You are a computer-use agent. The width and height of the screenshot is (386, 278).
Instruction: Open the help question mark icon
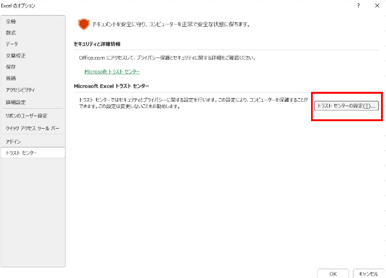[359, 6]
